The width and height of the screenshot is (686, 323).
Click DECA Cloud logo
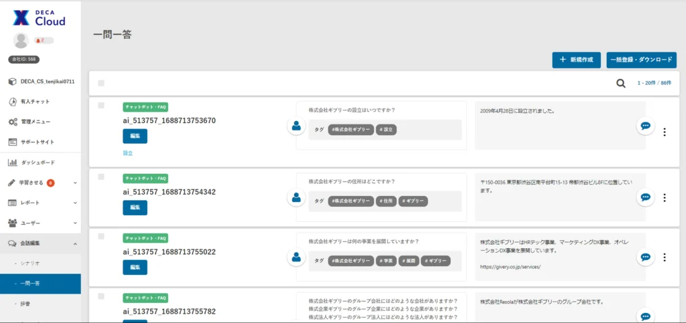40,17
